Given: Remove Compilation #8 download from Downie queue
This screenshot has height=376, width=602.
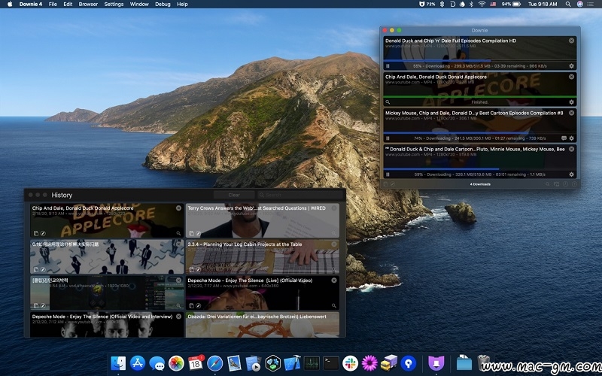Looking at the screenshot, I should coord(571,113).
